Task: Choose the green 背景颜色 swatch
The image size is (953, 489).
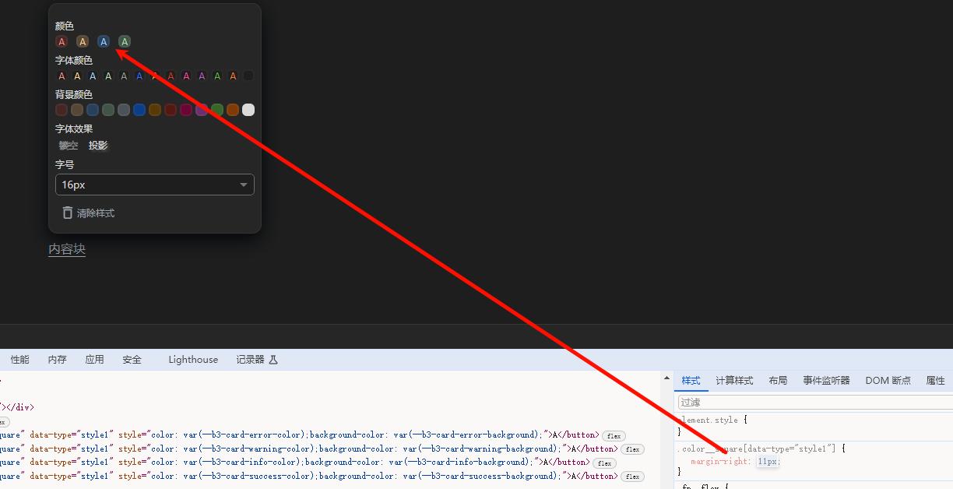Action: click(217, 110)
